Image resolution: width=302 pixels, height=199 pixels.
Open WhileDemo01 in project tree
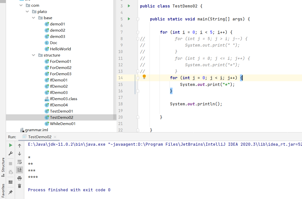pos(62,124)
